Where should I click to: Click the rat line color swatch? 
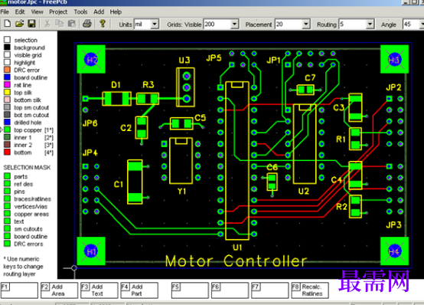(7, 85)
